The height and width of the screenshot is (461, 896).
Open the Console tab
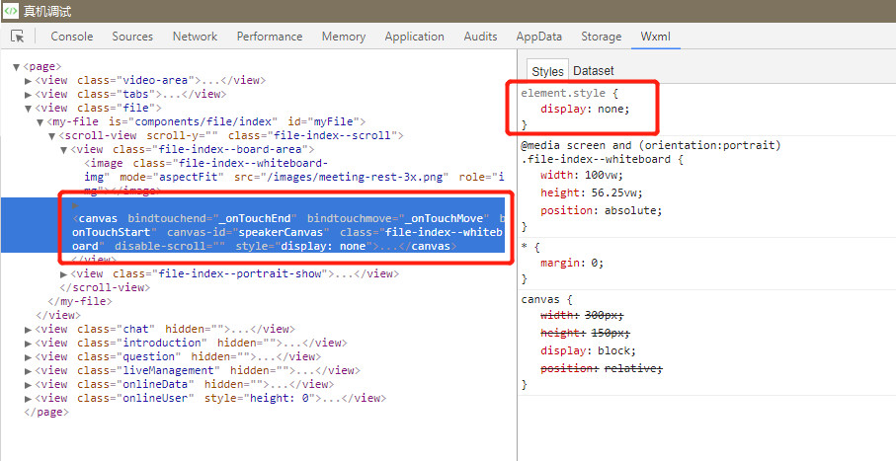tap(72, 36)
